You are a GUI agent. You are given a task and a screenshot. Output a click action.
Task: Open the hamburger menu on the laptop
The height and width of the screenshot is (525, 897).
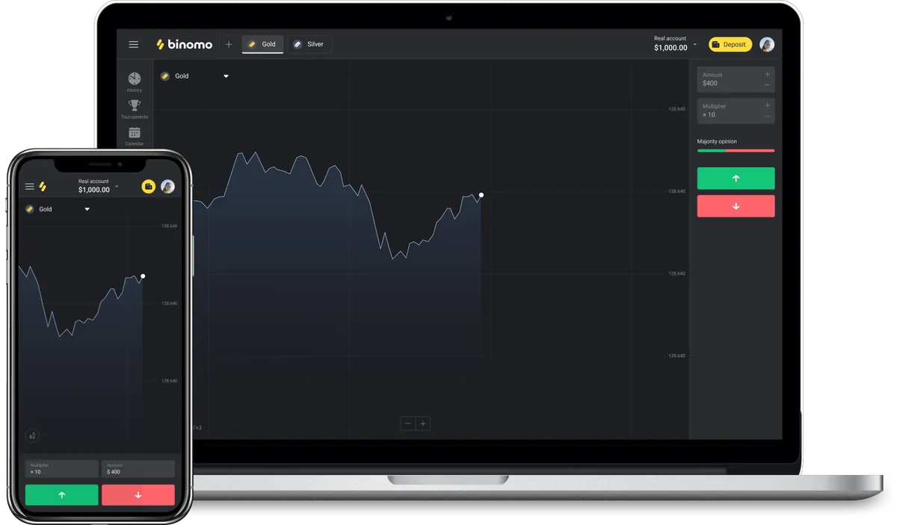click(x=134, y=45)
